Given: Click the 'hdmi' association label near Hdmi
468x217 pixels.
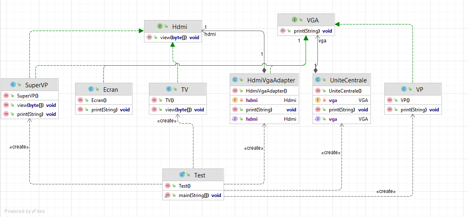Looking at the screenshot, I should pos(210,34).
